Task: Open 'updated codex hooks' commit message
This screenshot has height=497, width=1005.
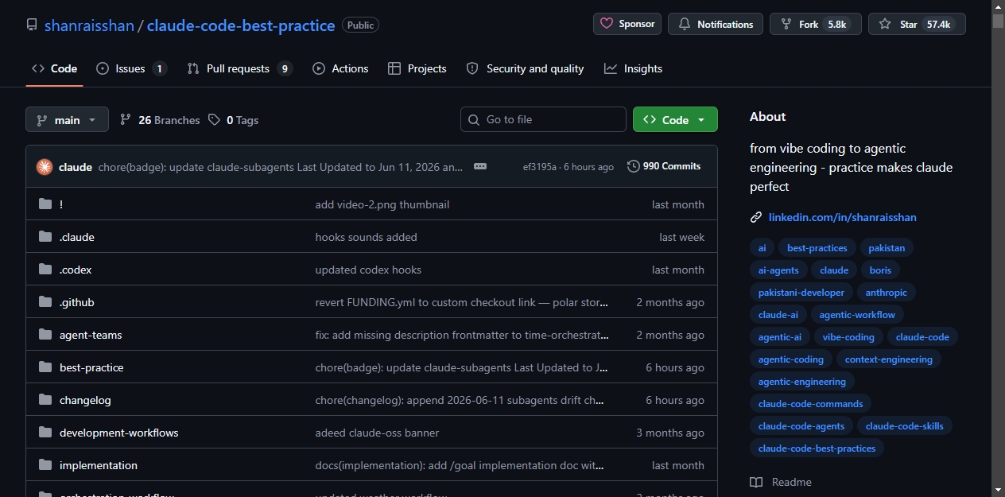Action: [x=368, y=270]
